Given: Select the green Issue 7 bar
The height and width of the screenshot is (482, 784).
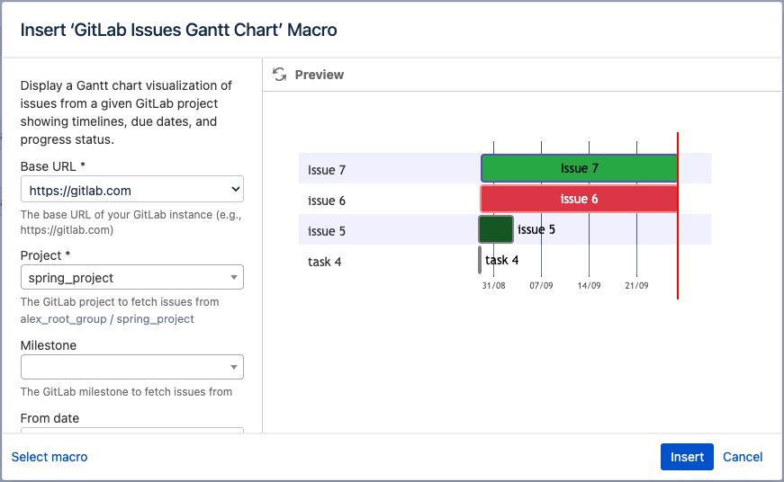Looking at the screenshot, I should tap(579, 169).
